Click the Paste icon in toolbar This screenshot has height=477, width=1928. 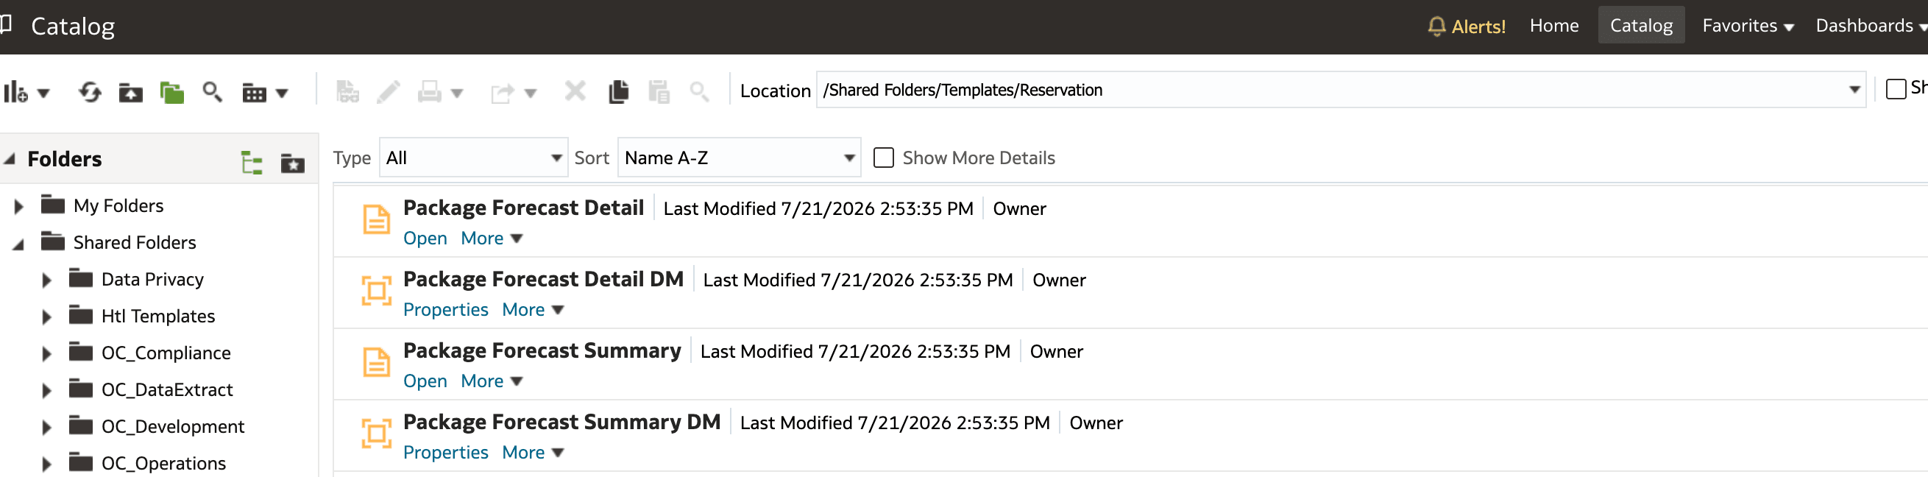[659, 92]
